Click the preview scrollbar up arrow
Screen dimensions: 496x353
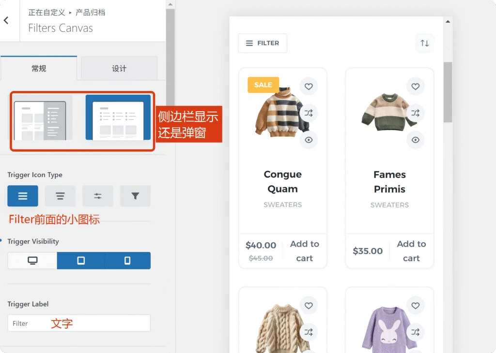point(448,22)
